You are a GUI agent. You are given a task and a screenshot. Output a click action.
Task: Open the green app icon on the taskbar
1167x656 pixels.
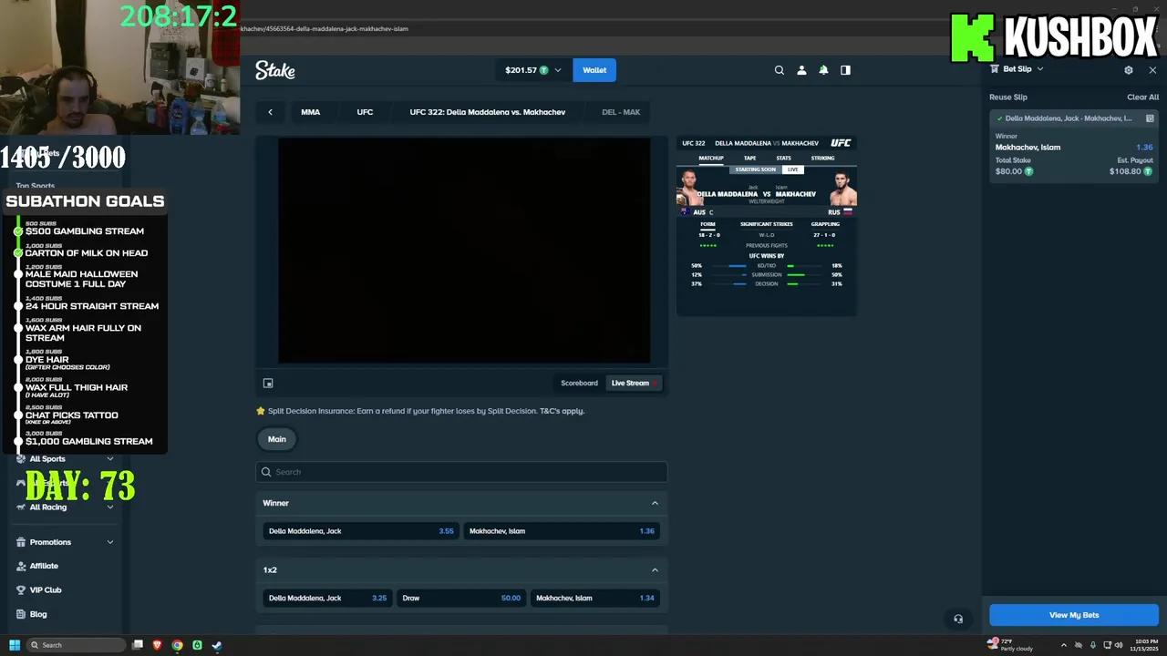pos(197,645)
